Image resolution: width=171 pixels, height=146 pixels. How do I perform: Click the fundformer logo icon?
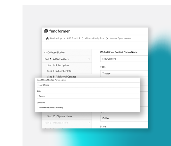tap(46, 31)
